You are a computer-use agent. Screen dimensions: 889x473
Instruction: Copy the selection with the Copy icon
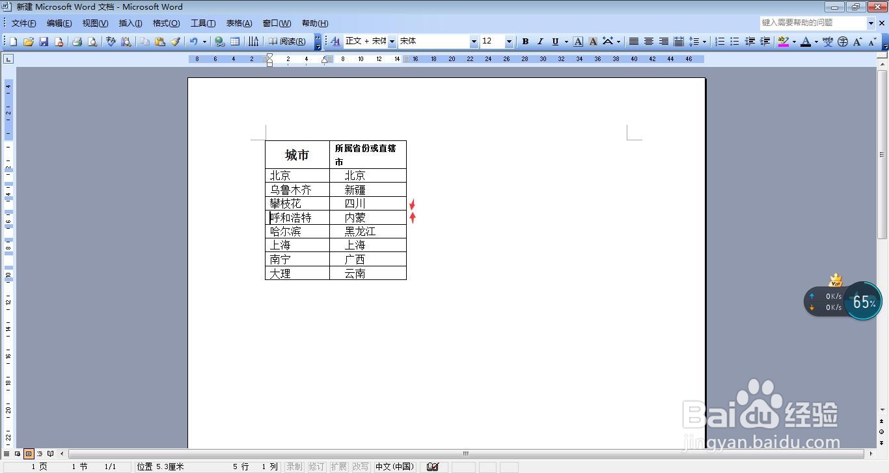pyautogui.click(x=144, y=42)
